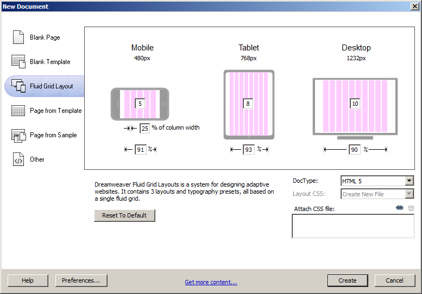Click the DocType label

coord(305,181)
